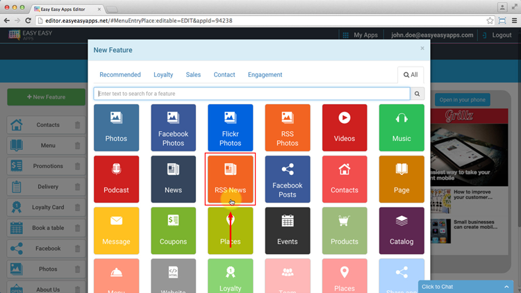The width and height of the screenshot is (521, 293).
Task: Close the New Feature dialog
Action: (422, 48)
